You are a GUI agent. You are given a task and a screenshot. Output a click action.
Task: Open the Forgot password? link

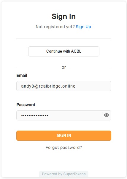click(64, 147)
